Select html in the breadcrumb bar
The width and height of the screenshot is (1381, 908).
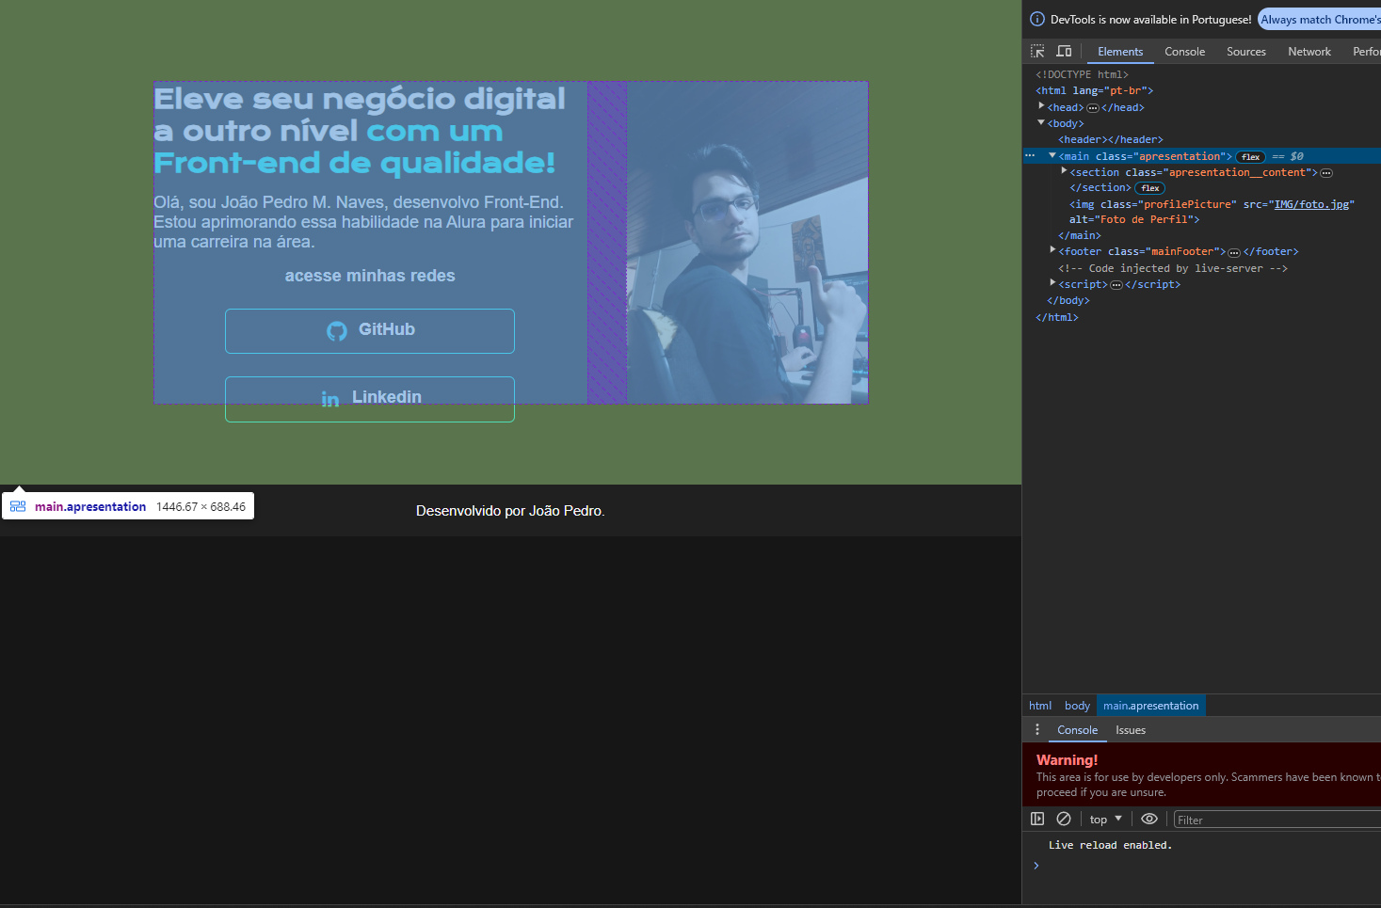tap(1040, 706)
